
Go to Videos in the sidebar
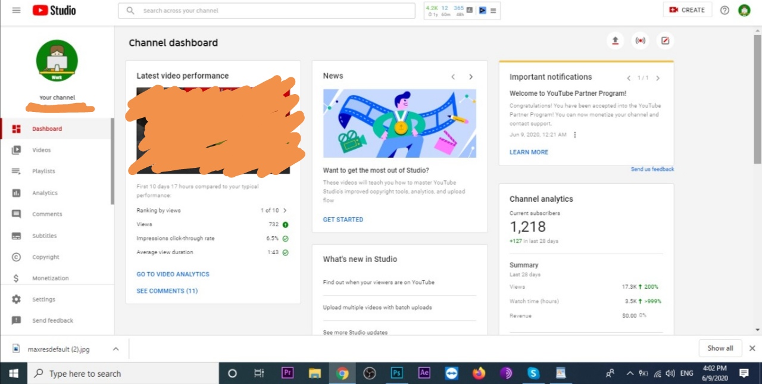55,150
